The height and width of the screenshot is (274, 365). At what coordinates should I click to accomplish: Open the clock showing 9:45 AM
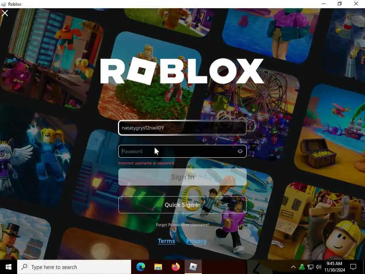[334, 267]
